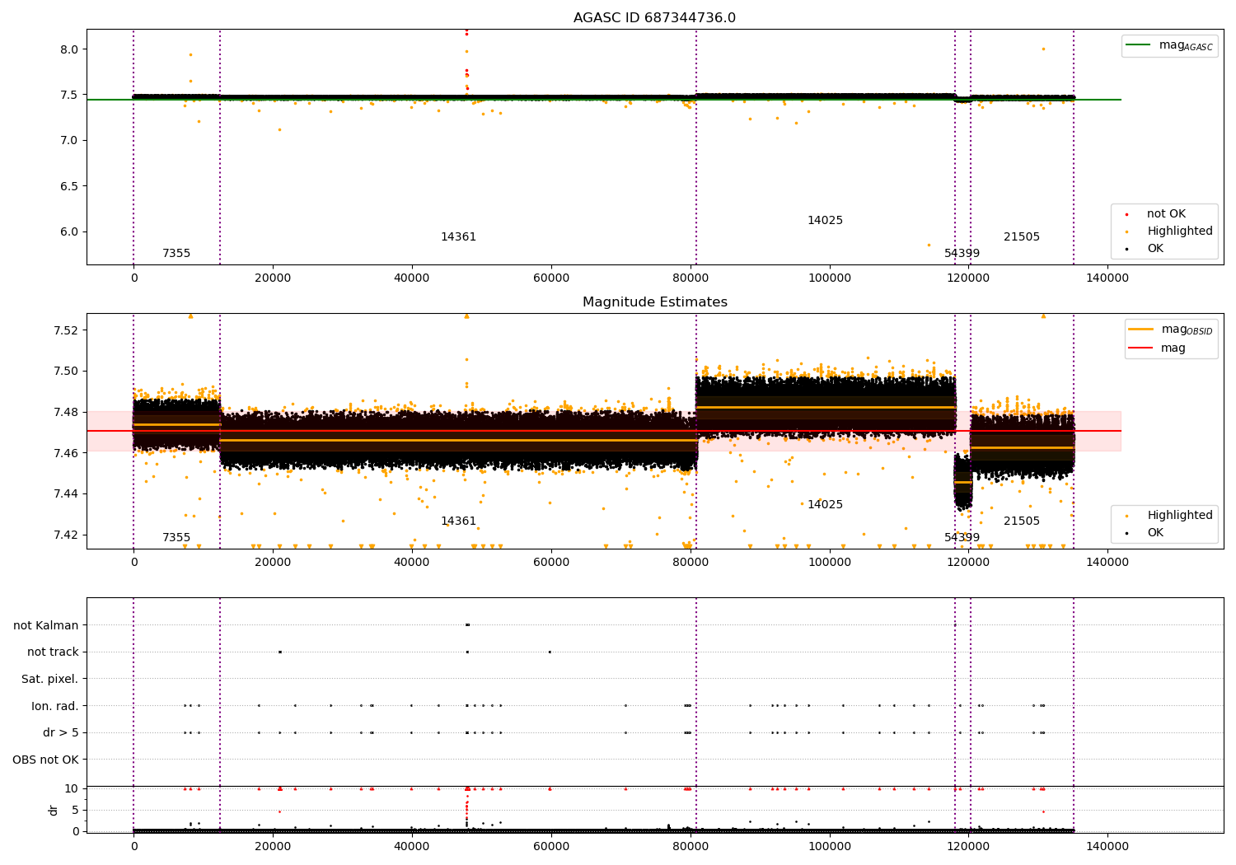
Task: Click the 8.0 tick on top plot y-axis
Action: tap(68, 49)
